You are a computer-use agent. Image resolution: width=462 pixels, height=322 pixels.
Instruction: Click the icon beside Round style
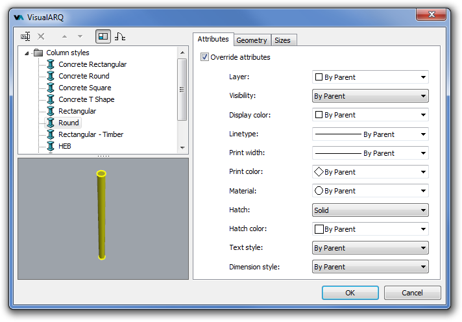(x=51, y=123)
